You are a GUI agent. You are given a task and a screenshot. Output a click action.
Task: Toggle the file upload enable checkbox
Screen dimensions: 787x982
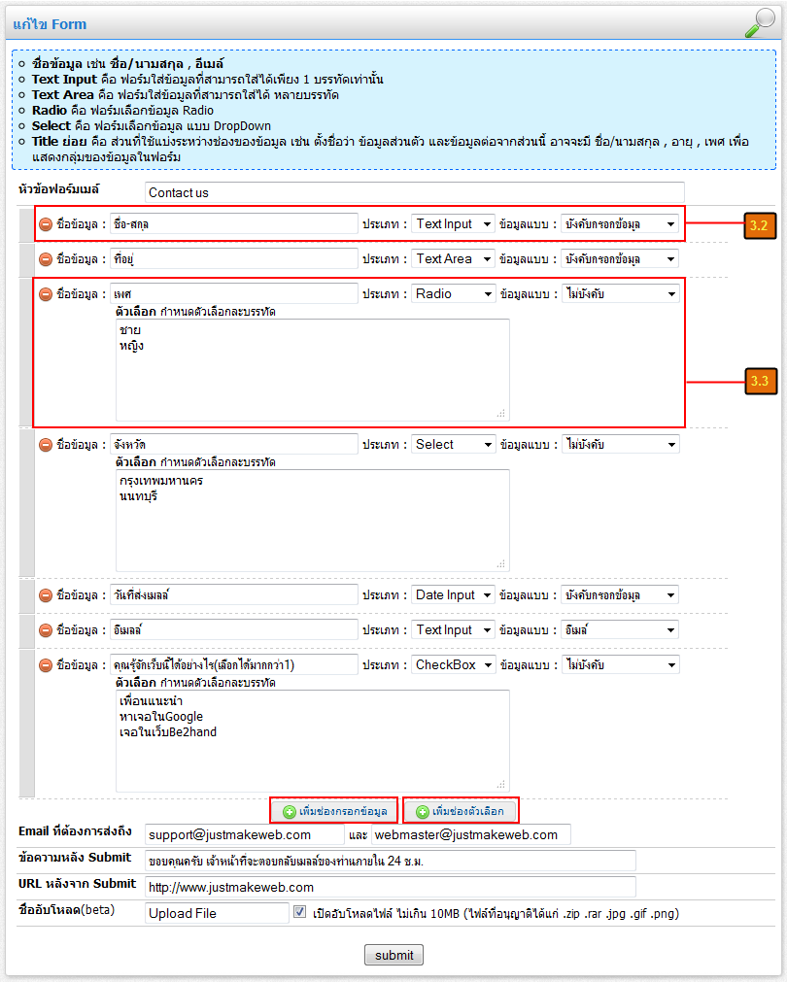300,912
